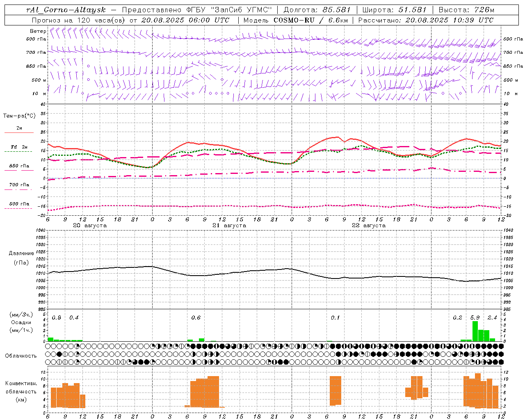Click the (мм/1ч.) precipitation unit label
This screenshot has height=420, width=525.
click(x=21, y=330)
